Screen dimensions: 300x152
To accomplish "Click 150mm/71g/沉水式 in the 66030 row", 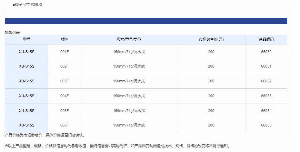I will click(129, 52).
